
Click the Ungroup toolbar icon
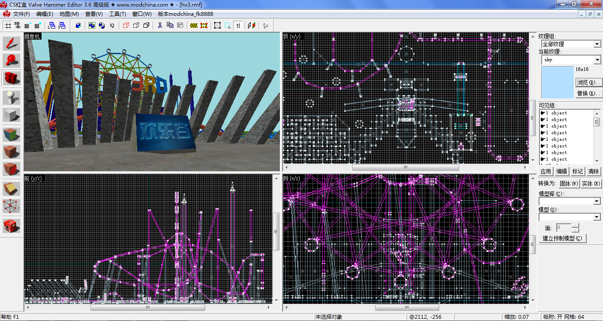(x=102, y=26)
